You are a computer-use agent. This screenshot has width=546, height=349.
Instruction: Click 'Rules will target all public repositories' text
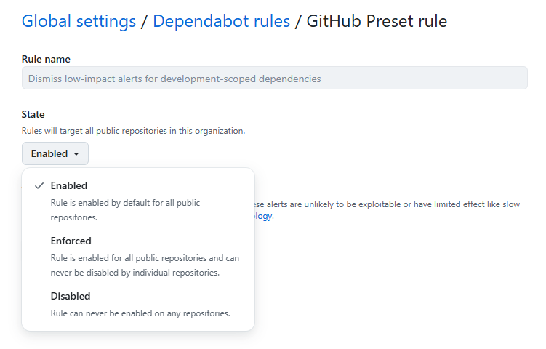[133, 131]
